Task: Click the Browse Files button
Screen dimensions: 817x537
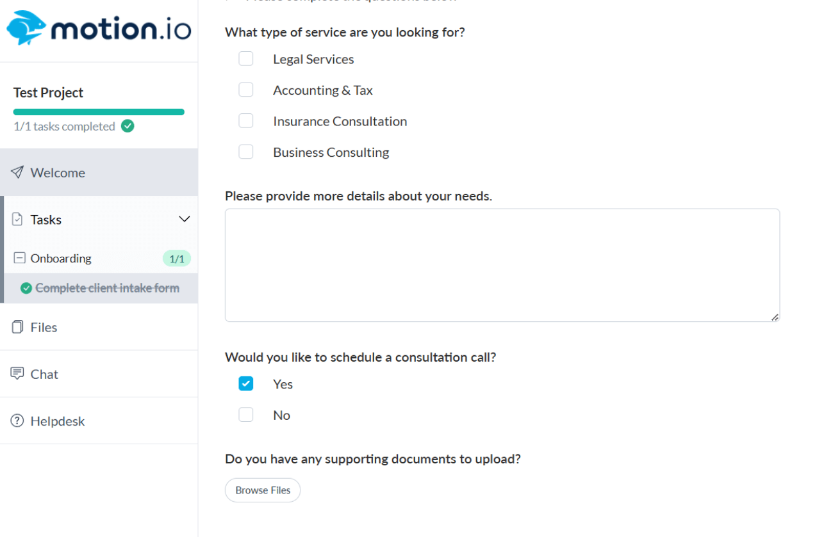Action: click(263, 490)
